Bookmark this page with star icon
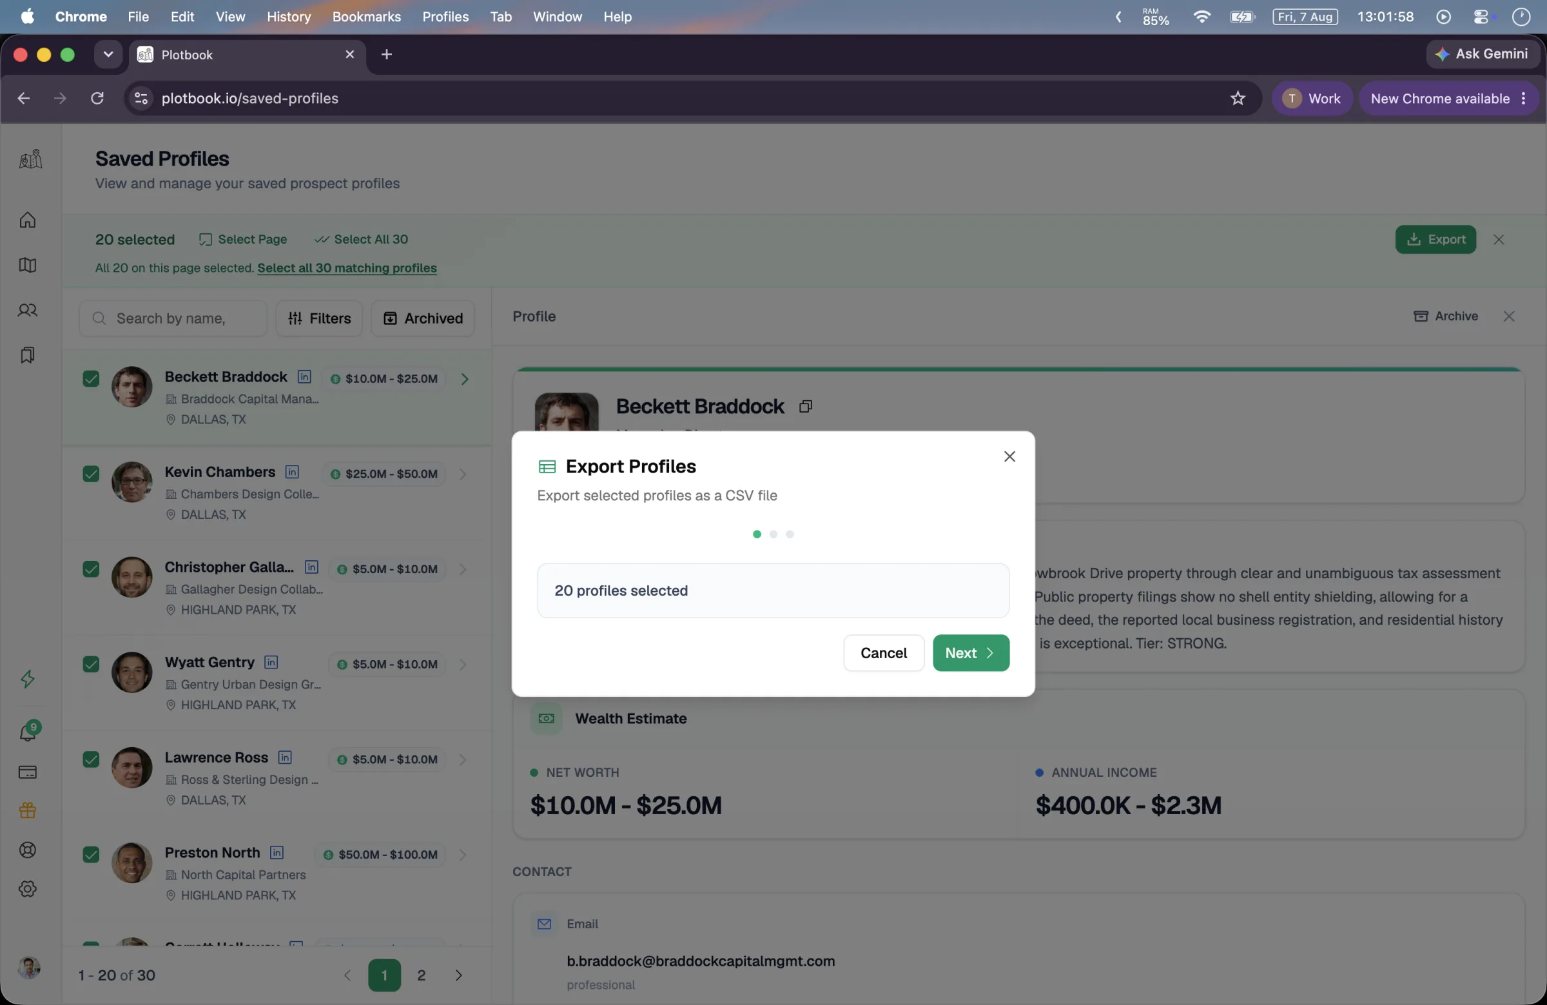 coord(1238,98)
